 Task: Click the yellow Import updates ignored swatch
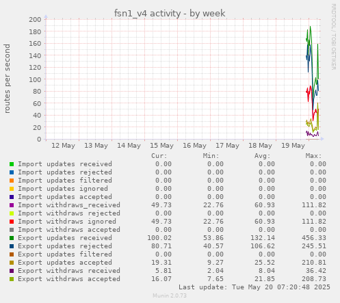[x=12, y=189]
